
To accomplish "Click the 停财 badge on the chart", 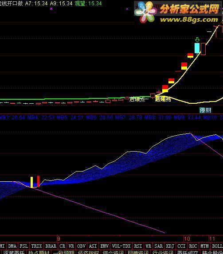I will pos(205,110).
